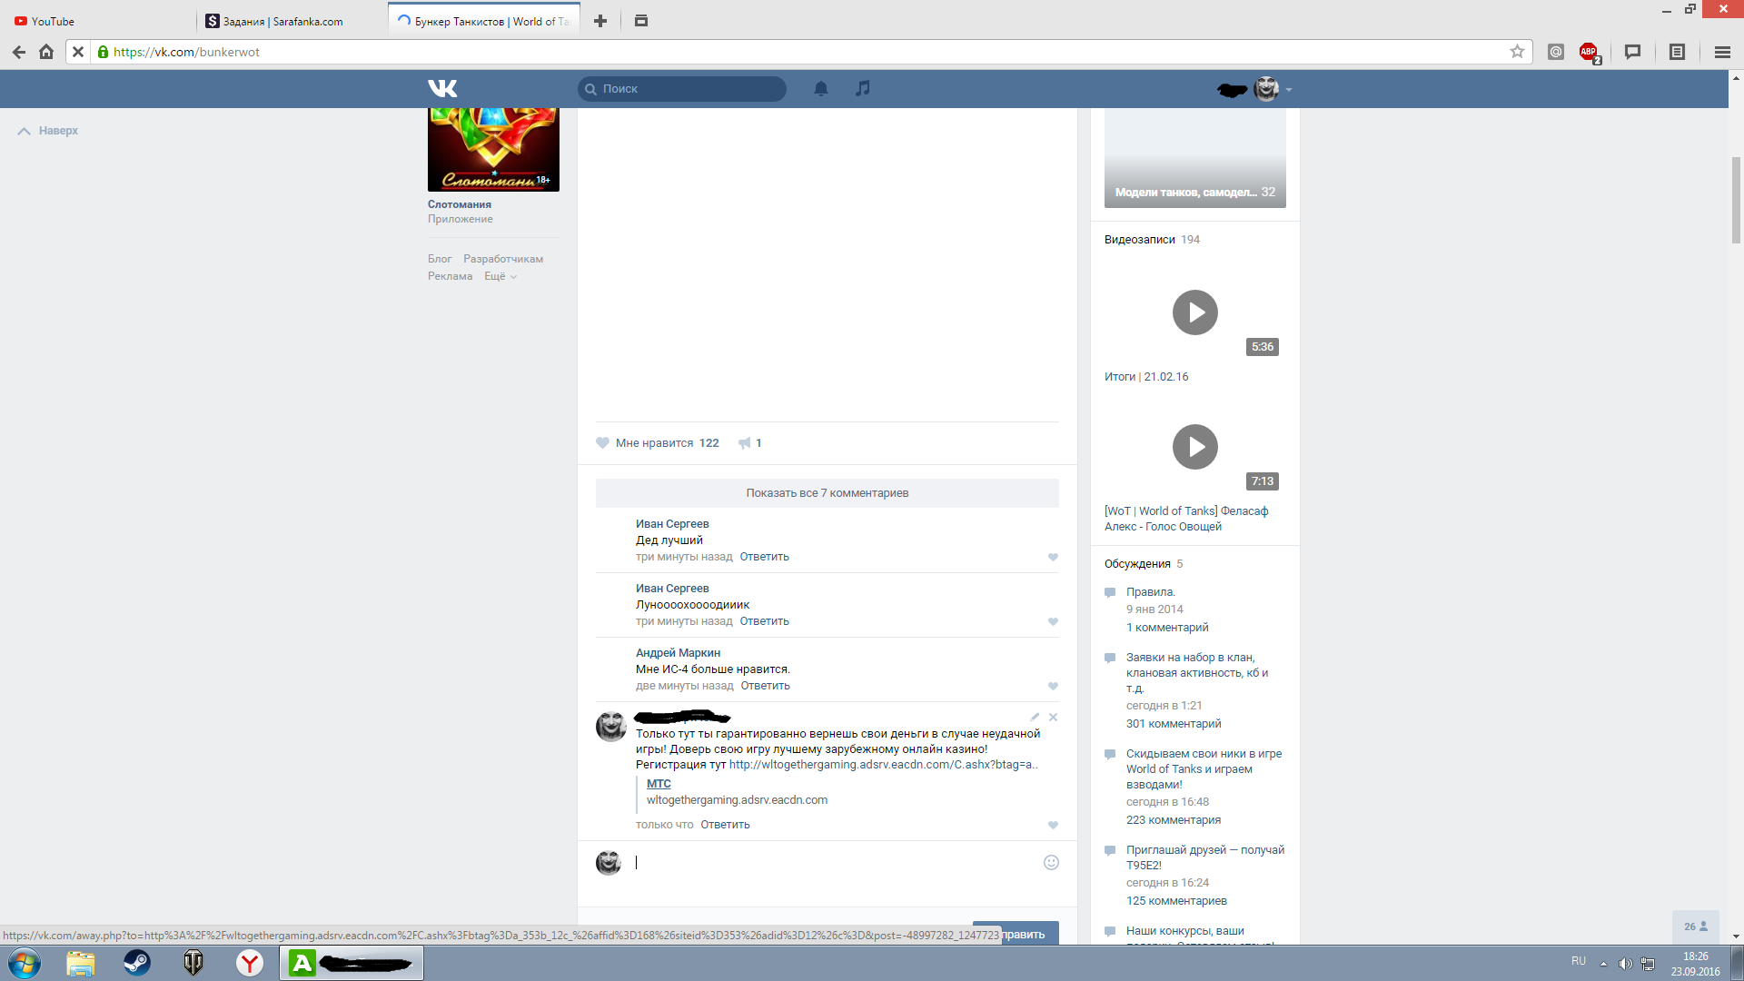The height and width of the screenshot is (981, 1744).
Task: Open the Обсуждения section header
Action: (1137, 564)
